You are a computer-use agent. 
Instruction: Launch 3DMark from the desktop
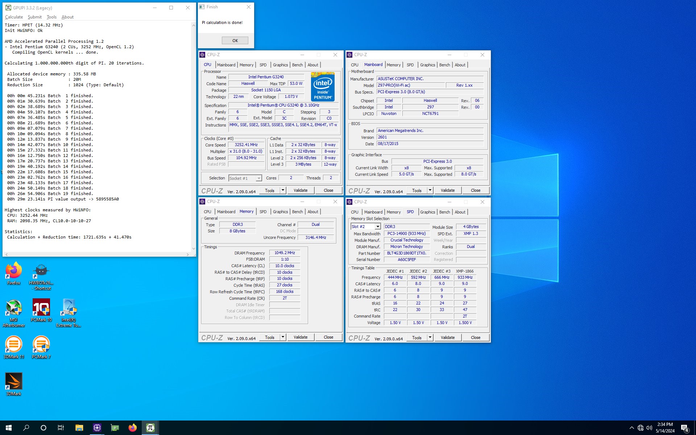pos(14,384)
